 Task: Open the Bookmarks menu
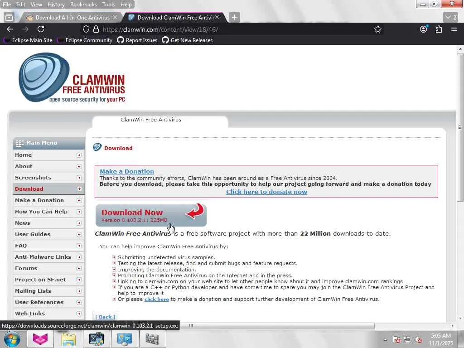pyautogui.click(x=83, y=5)
